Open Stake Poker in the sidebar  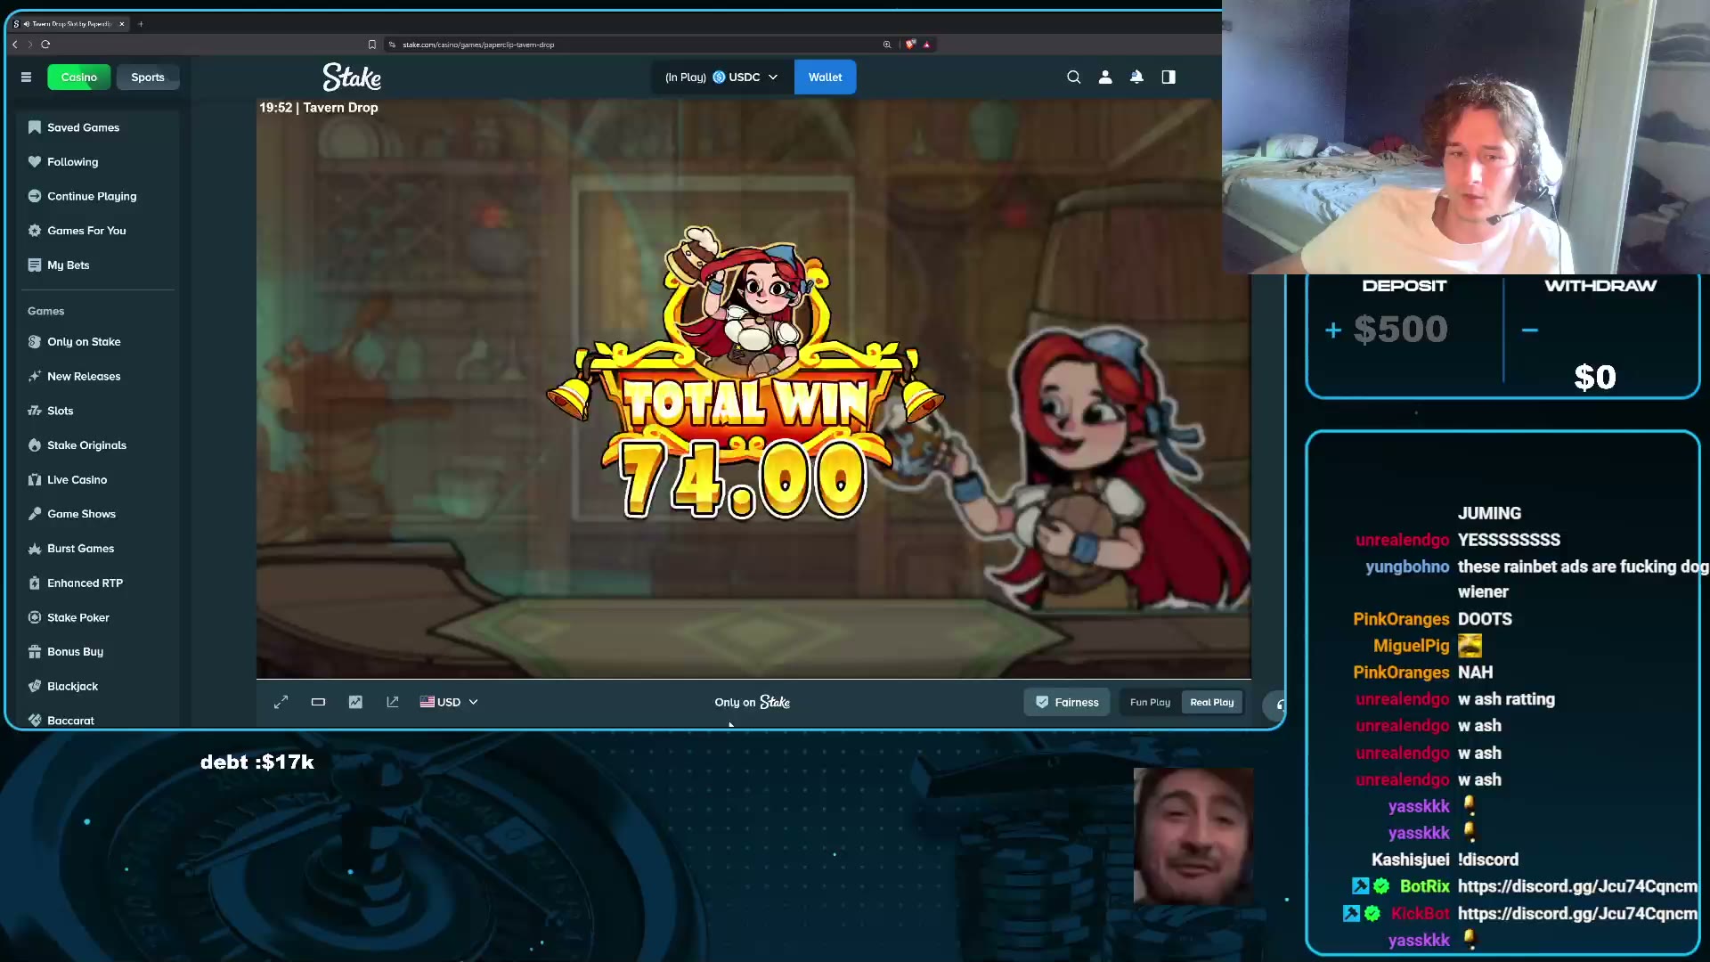(98, 617)
